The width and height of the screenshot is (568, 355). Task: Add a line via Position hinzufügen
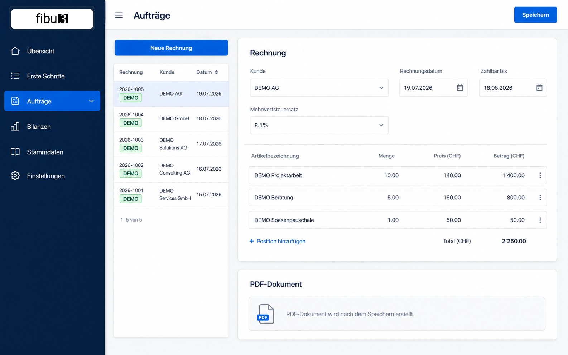click(277, 241)
